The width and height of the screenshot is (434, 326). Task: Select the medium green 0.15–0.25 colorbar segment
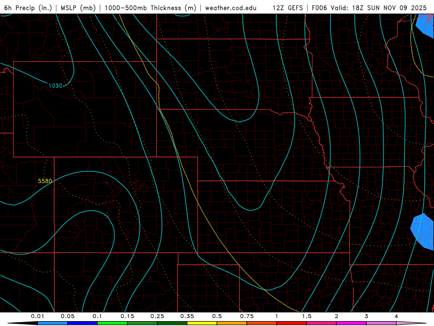[x=142, y=323]
